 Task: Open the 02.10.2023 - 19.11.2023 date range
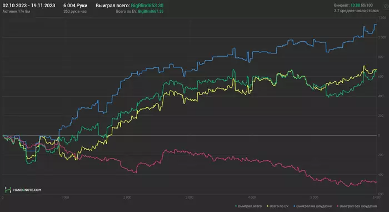pos(29,6)
